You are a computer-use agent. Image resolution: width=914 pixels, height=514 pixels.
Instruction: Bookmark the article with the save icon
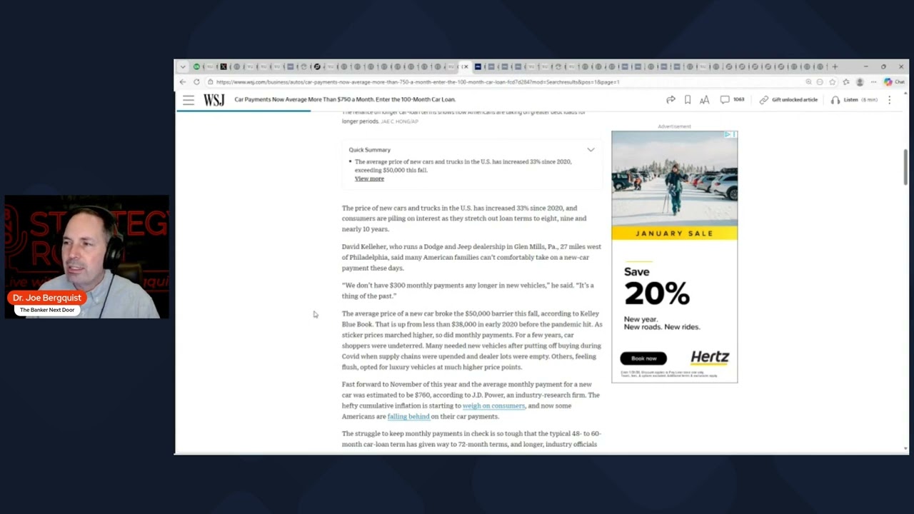click(x=688, y=100)
